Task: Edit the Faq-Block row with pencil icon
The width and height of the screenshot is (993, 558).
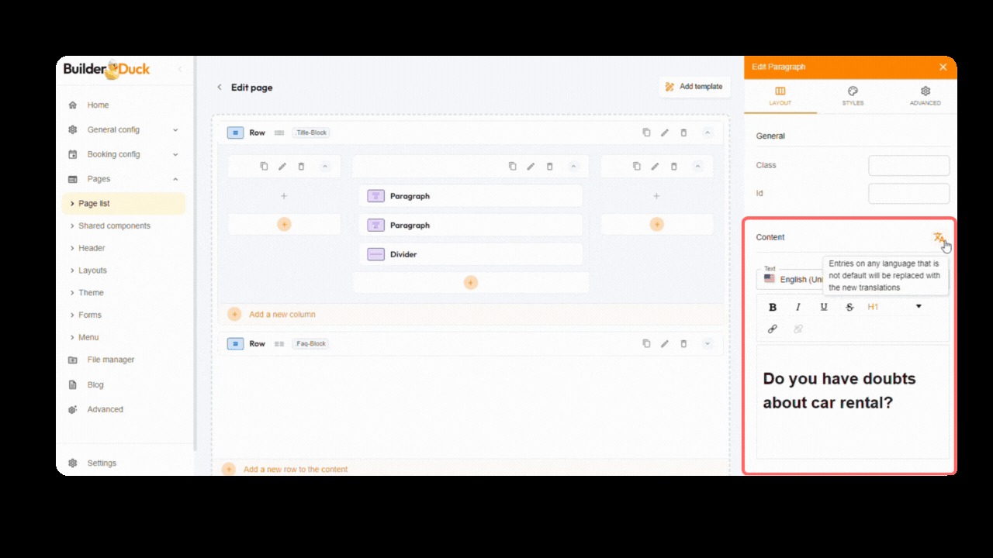Action: [x=665, y=343]
